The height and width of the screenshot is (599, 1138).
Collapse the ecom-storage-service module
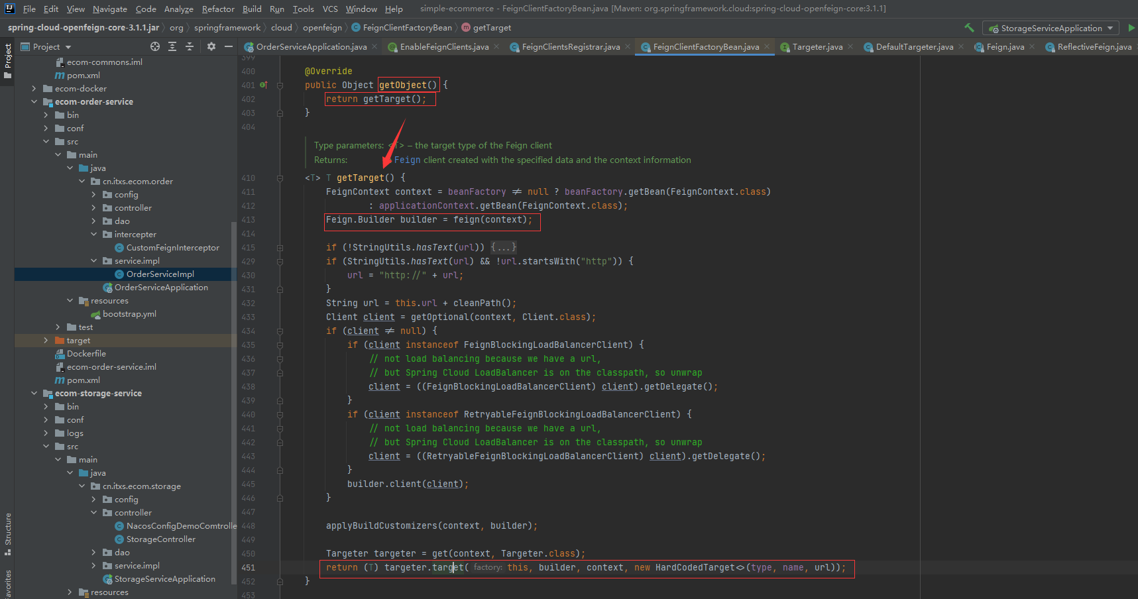(34, 394)
